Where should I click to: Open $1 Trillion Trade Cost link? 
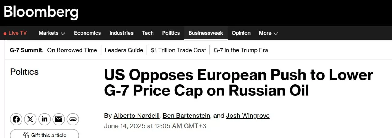[x=178, y=50]
